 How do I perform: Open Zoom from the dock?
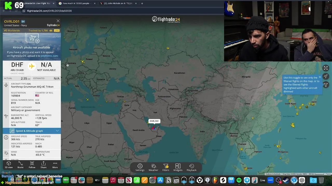(x=271, y=180)
